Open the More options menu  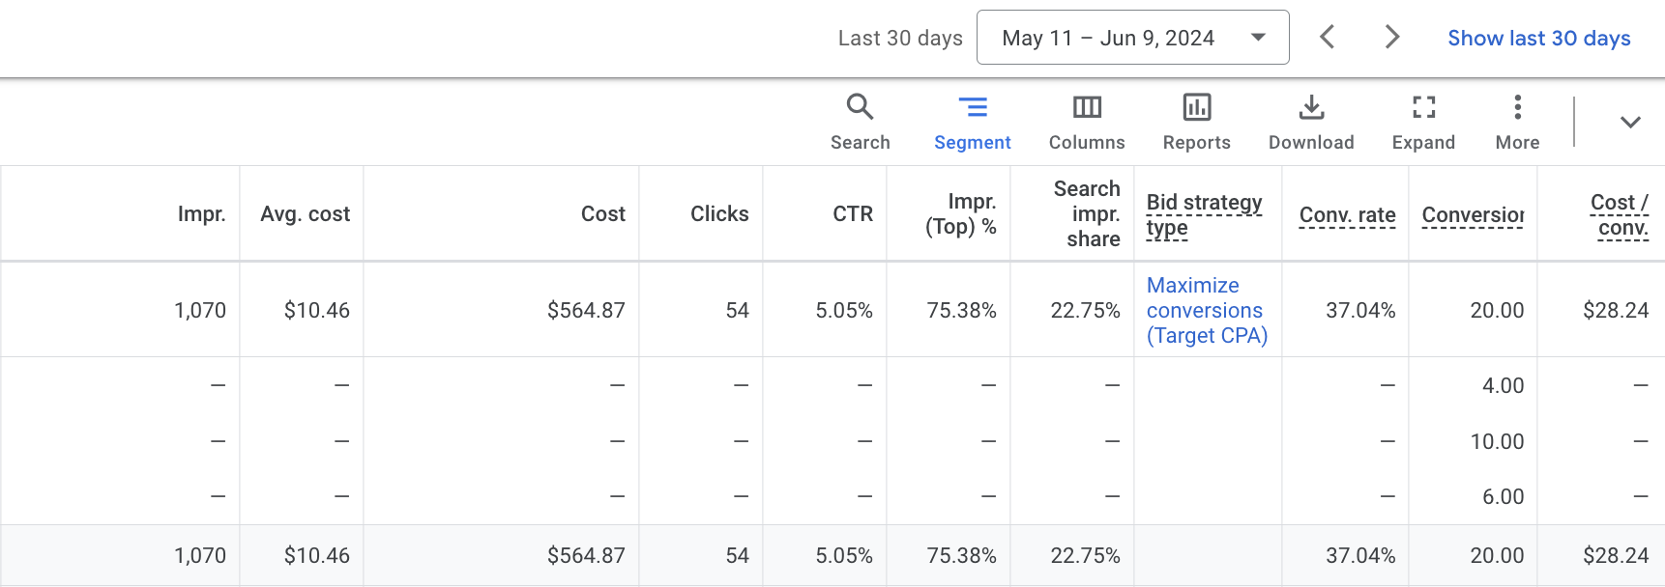(1517, 122)
